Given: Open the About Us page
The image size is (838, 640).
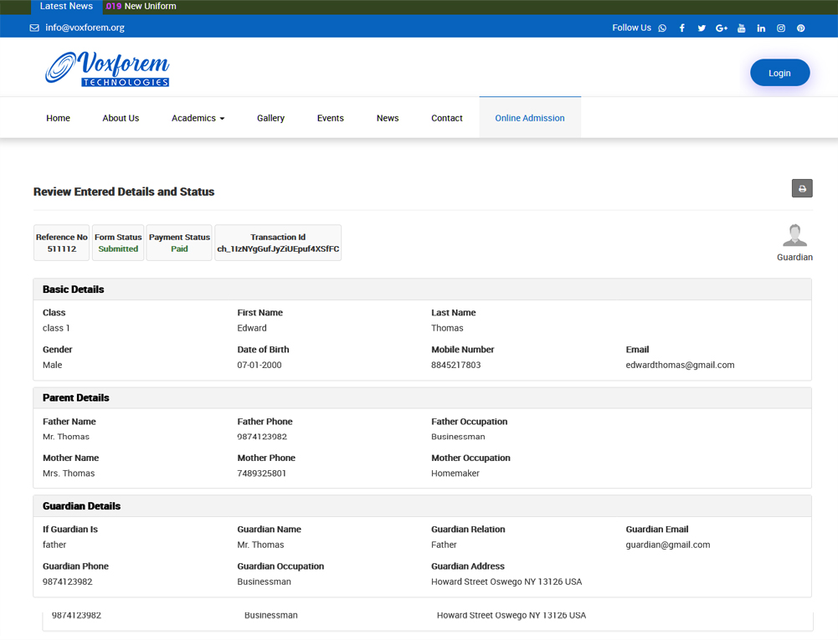Looking at the screenshot, I should 121,118.
